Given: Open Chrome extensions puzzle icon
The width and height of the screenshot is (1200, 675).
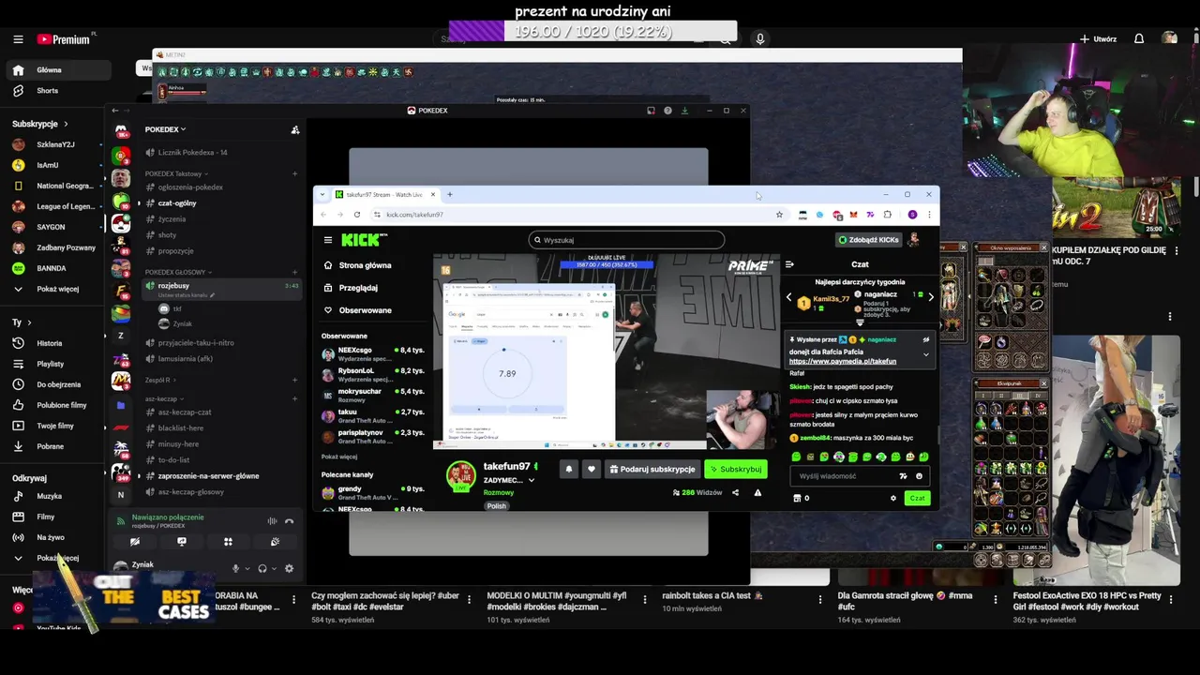Looking at the screenshot, I should click(887, 215).
